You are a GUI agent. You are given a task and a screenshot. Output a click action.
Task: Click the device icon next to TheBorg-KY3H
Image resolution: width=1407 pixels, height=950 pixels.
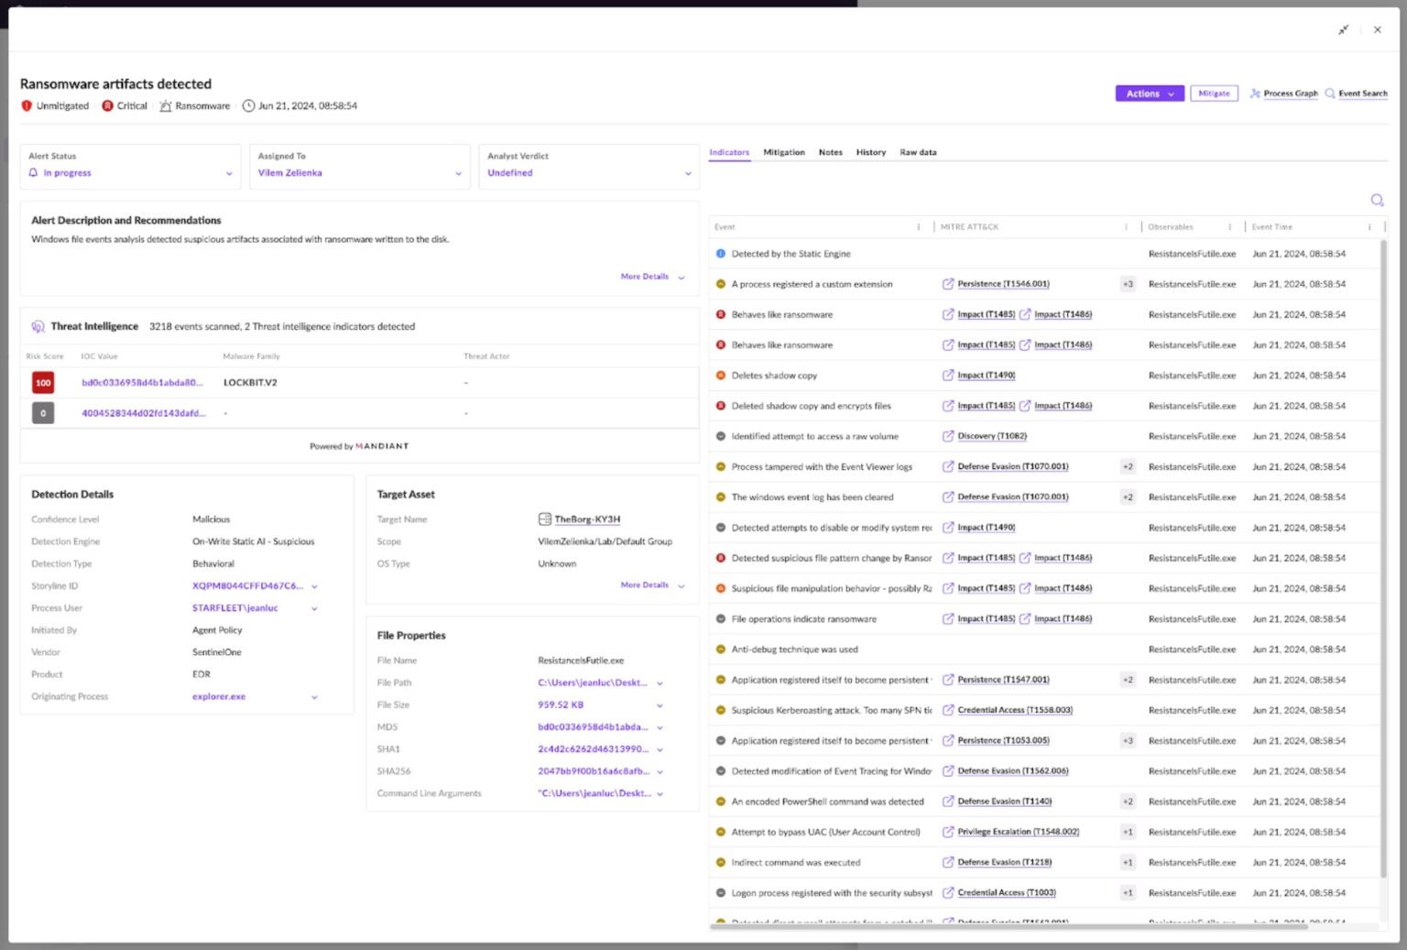[546, 519]
